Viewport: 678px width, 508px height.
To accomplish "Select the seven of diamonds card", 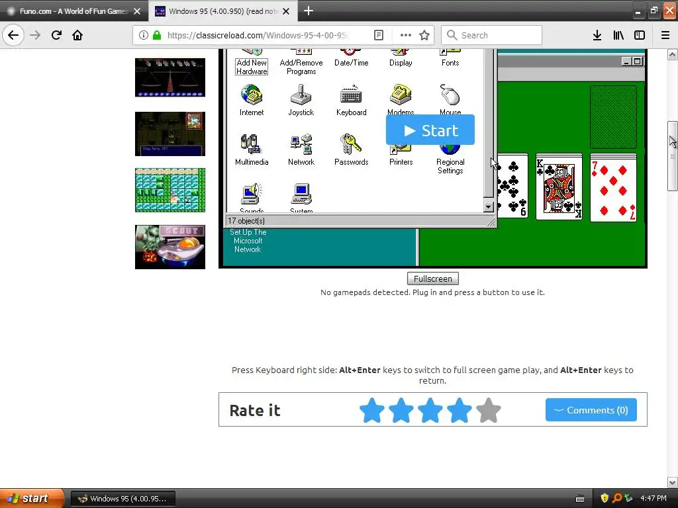I will coord(613,190).
